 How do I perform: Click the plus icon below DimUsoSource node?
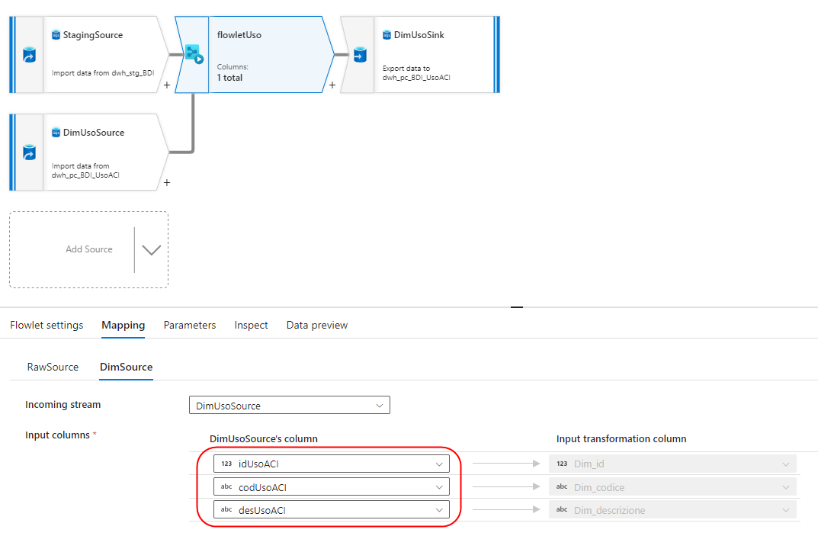point(166,183)
